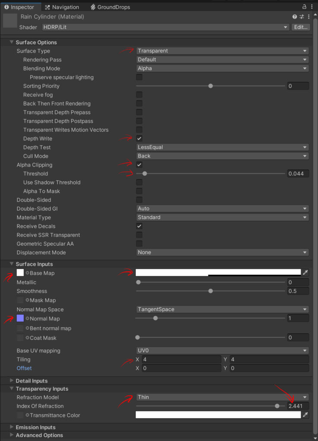Open the material help reference icon
Image resolution: width=318 pixels, height=441 pixels.
(295, 17)
